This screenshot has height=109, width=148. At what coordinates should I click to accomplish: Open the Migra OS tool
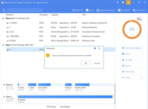78,10
